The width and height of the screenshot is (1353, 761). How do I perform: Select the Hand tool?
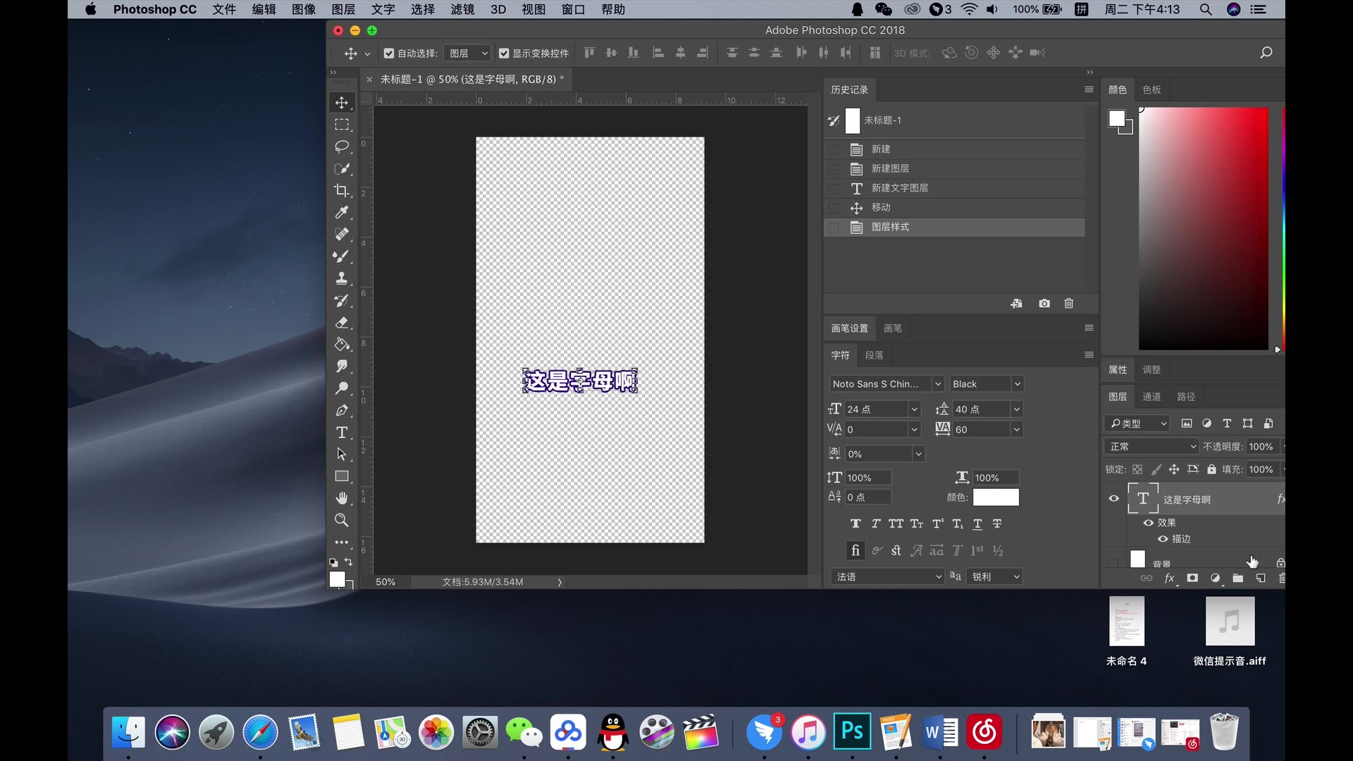tap(342, 498)
